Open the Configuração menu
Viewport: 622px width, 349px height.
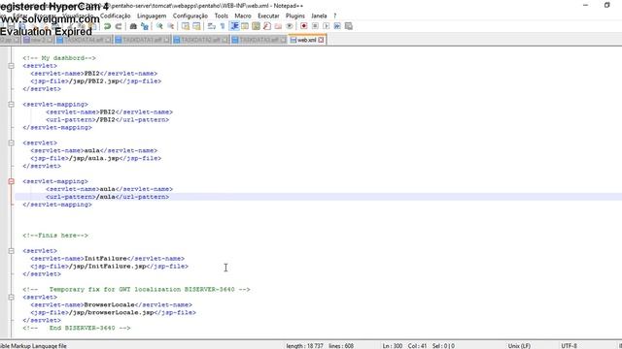pos(190,16)
